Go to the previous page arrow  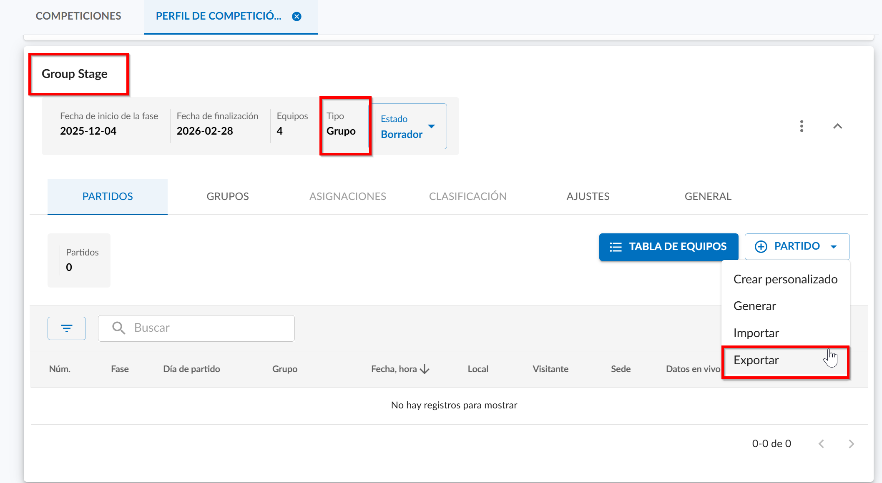coord(821,444)
